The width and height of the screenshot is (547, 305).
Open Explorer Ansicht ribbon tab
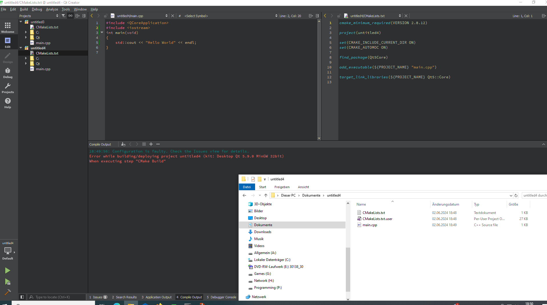pos(303,187)
